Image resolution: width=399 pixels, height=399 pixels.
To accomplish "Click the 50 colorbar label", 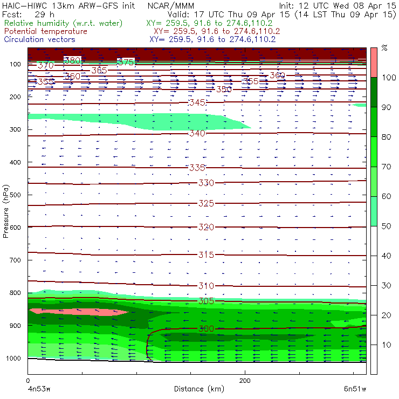I will coord(386,226).
